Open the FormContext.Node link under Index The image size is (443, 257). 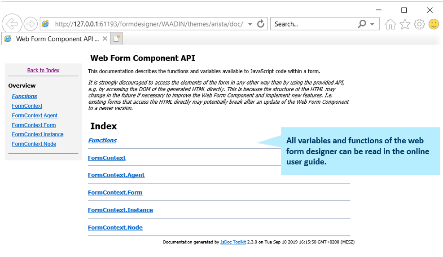point(115,228)
